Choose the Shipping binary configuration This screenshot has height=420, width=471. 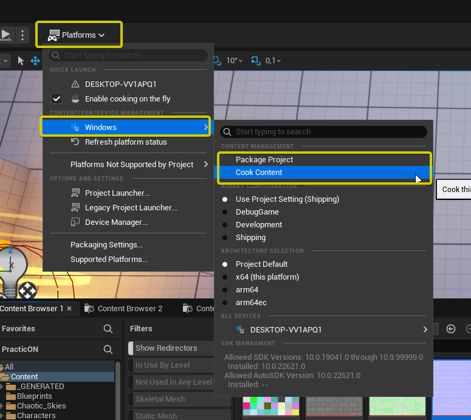250,238
